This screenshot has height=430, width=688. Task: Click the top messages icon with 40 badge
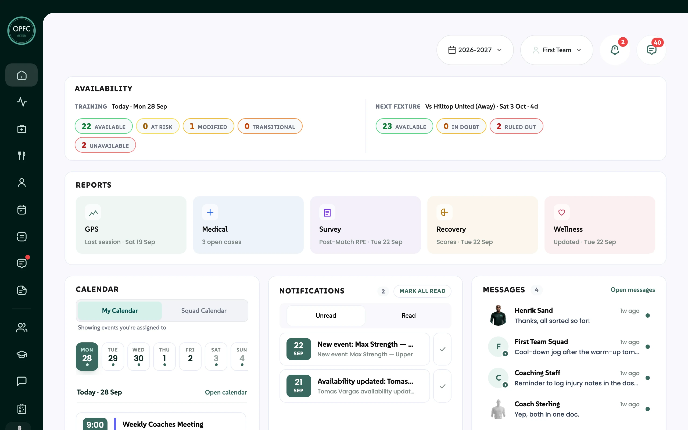[x=651, y=50]
